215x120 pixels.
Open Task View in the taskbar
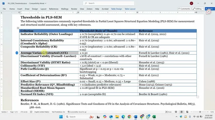point(98,117)
